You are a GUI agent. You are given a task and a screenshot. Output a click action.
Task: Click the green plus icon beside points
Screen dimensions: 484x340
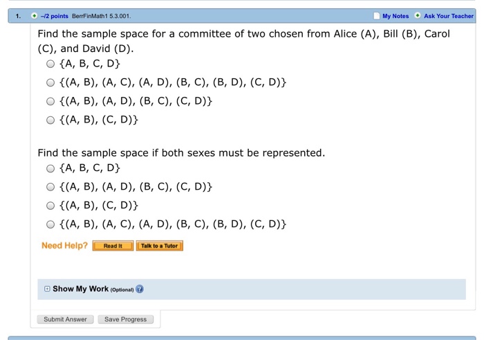click(x=33, y=16)
